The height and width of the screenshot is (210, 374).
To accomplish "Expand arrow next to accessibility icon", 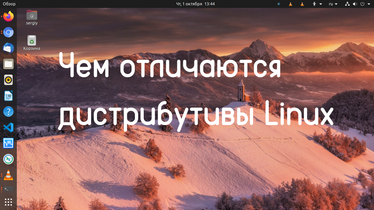I will 320,4.
